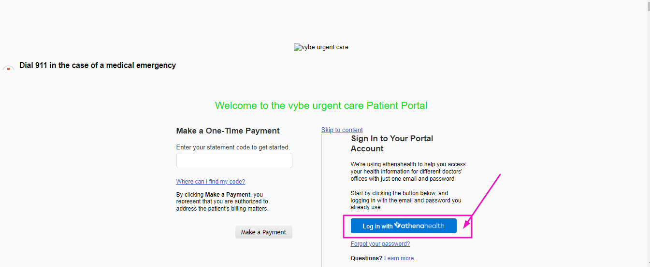
Task: Click the bold Questions? text
Action: (367, 258)
